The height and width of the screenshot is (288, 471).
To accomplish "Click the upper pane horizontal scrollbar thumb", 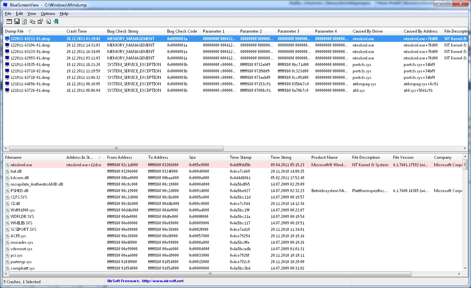I will click(x=116, y=149).
